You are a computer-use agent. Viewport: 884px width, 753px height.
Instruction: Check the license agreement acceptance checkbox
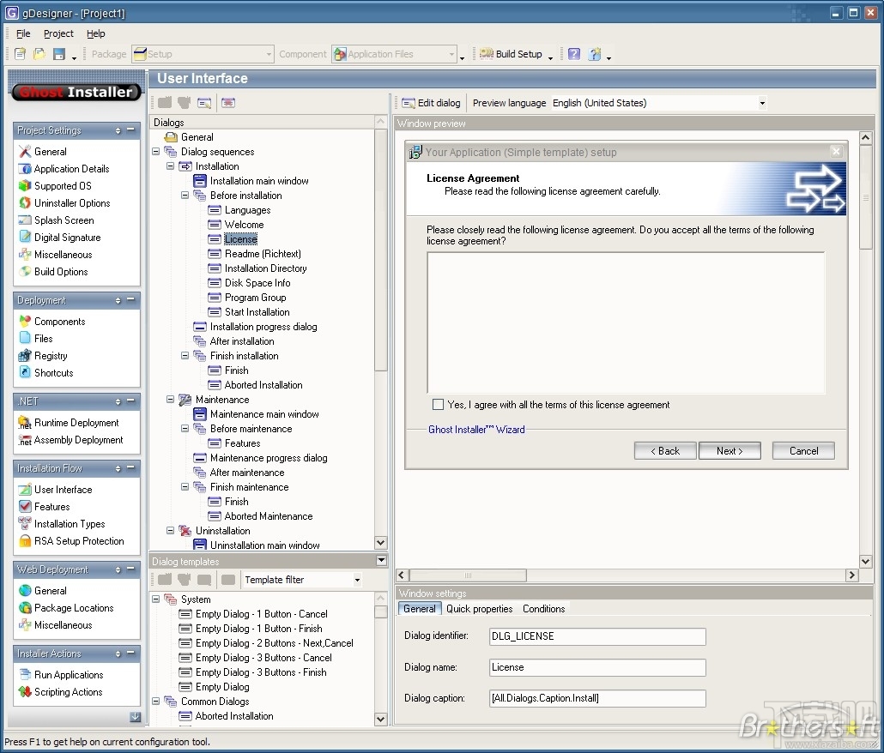[438, 404]
